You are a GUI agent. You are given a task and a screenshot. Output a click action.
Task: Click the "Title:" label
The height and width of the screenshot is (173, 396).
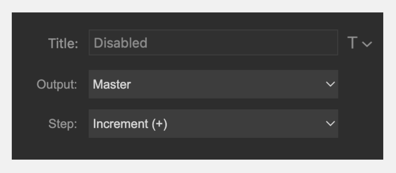click(63, 43)
